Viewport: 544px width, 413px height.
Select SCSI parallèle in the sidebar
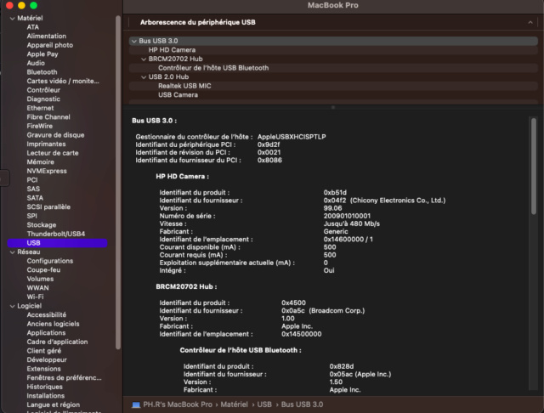click(x=48, y=207)
